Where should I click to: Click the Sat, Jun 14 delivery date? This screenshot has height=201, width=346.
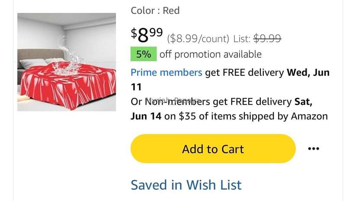click(221, 109)
